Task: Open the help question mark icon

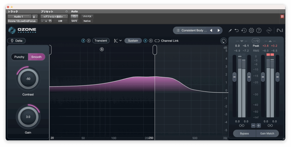Action: tap(259, 30)
